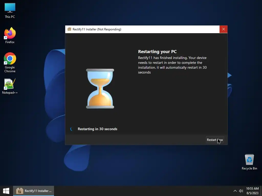
Task: Select the Recycle Bin icon
Action: [x=249, y=162]
